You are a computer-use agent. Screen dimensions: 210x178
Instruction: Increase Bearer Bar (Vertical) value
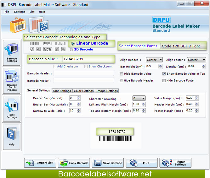coord(79,97)
